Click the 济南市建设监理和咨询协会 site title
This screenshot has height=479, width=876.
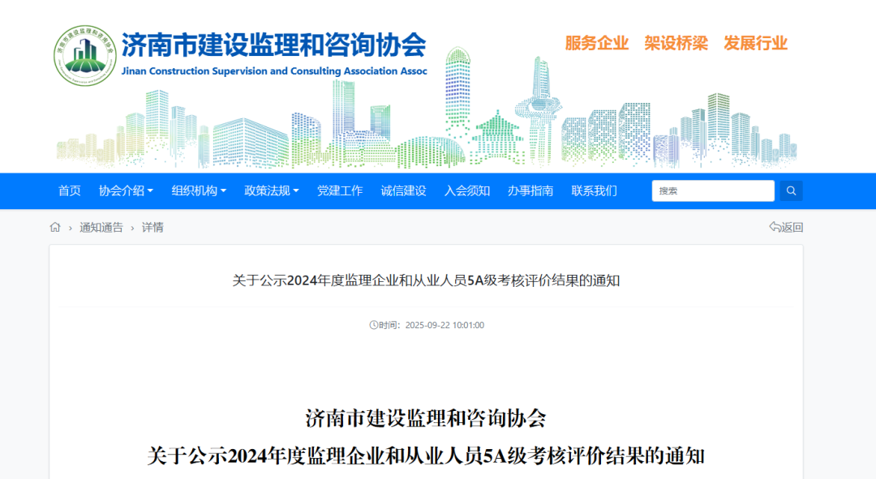coord(273,45)
